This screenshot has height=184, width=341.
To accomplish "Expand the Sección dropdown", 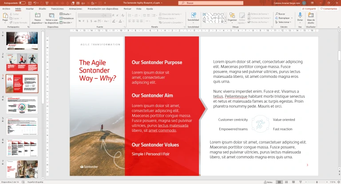I will tap(67, 22).
